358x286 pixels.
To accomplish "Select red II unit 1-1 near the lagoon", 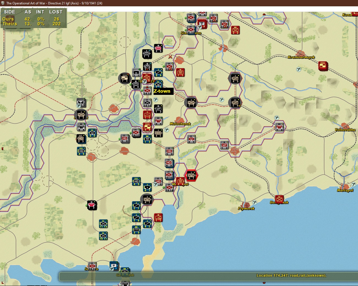I will click(158, 218).
